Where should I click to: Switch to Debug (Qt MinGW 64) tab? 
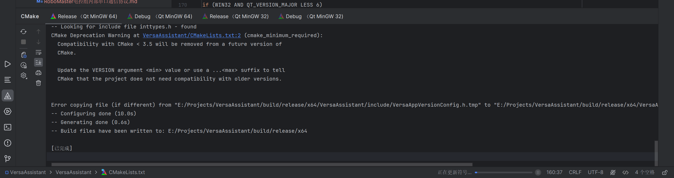coord(160,16)
